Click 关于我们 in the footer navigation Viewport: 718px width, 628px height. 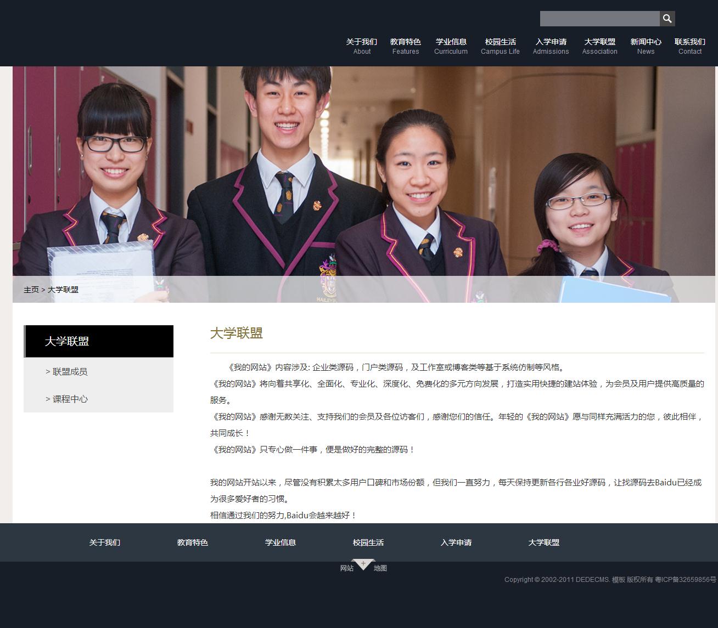coord(105,542)
